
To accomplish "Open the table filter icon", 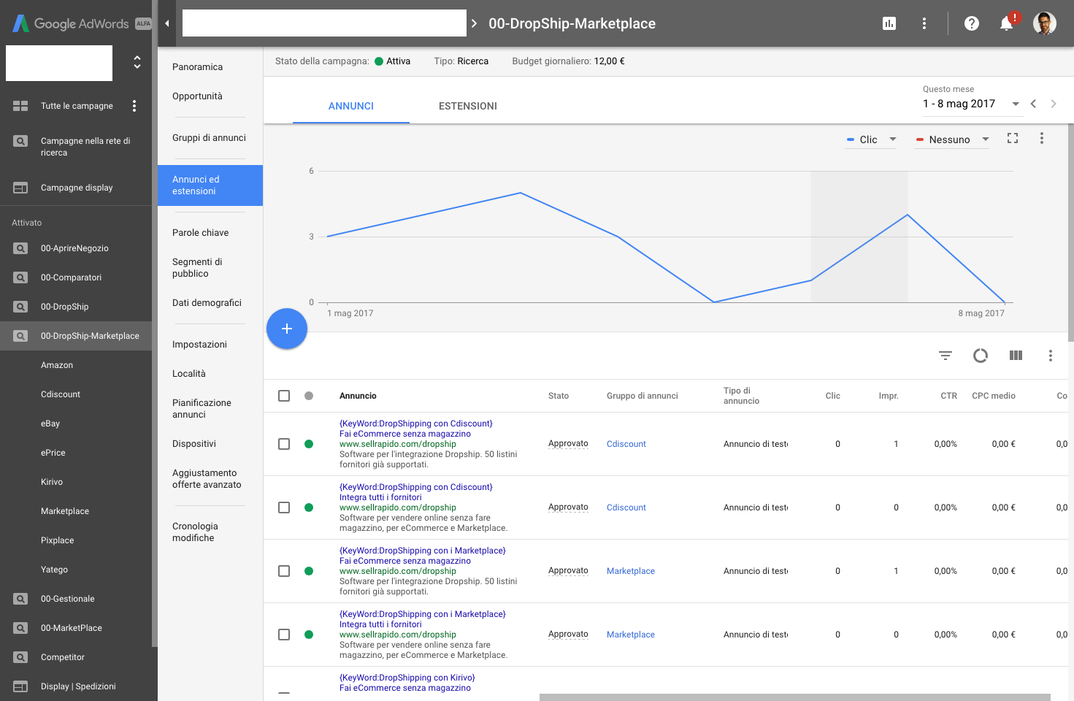I will [x=945, y=356].
